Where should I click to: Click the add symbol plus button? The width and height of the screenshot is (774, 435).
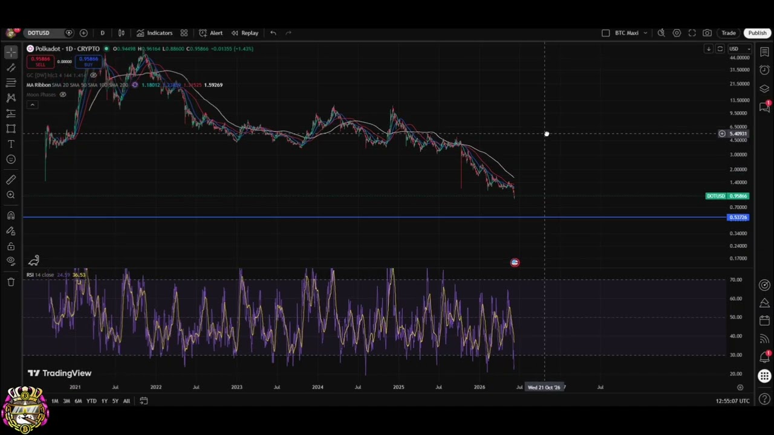83,33
